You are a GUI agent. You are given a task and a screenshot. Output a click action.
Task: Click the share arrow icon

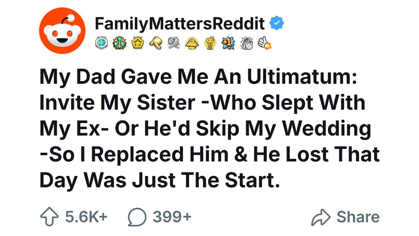321,217
